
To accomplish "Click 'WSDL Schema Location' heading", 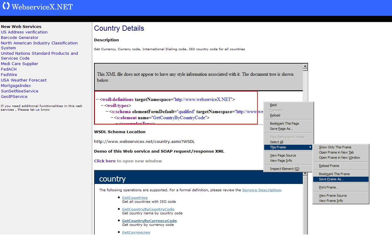I will click(120, 132).
